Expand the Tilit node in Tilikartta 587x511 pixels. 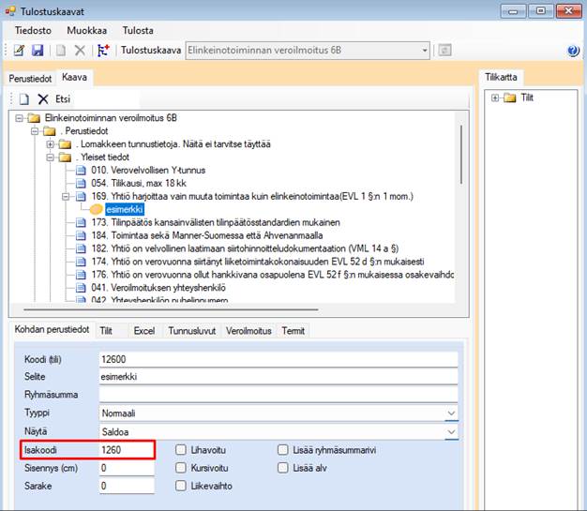point(496,98)
